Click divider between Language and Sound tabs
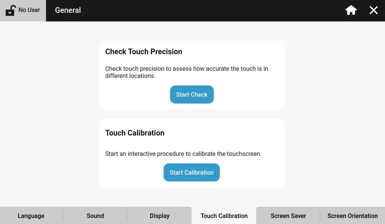This screenshot has height=224, width=385. [63, 216]
